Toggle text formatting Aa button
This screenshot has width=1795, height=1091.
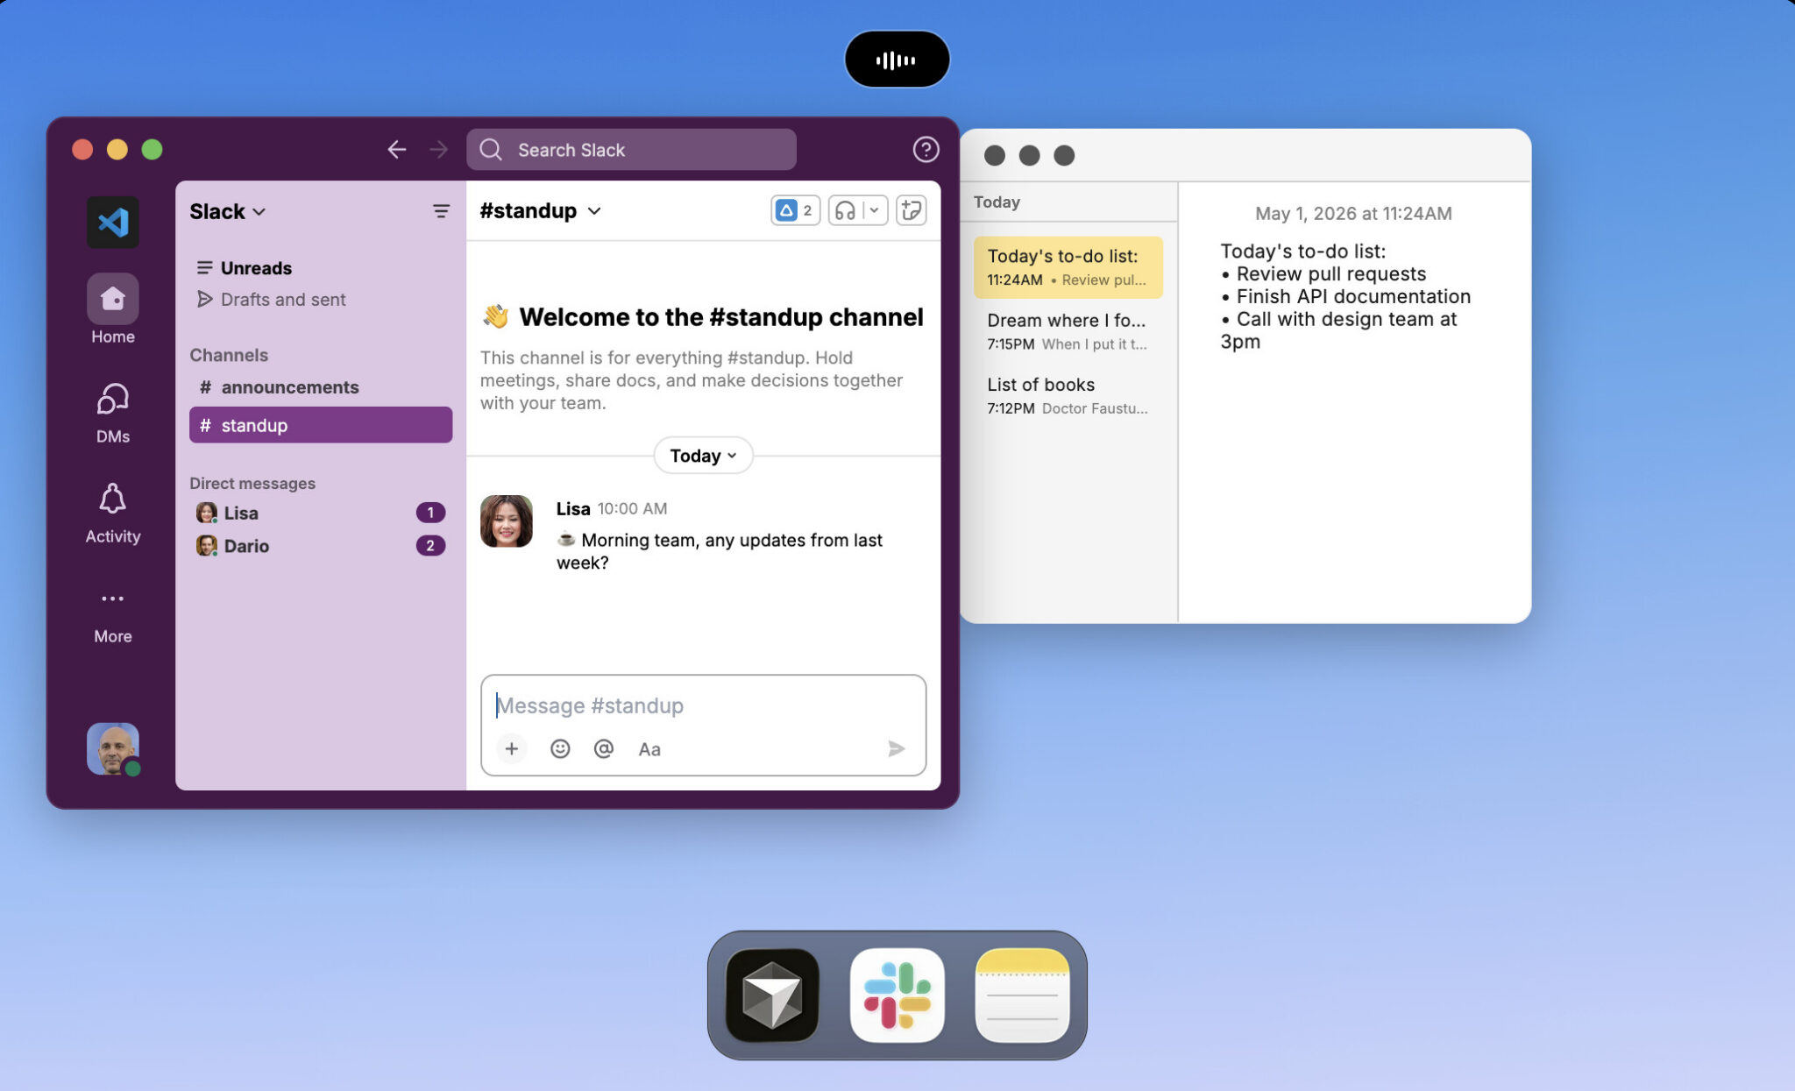[x=649, y=749]
